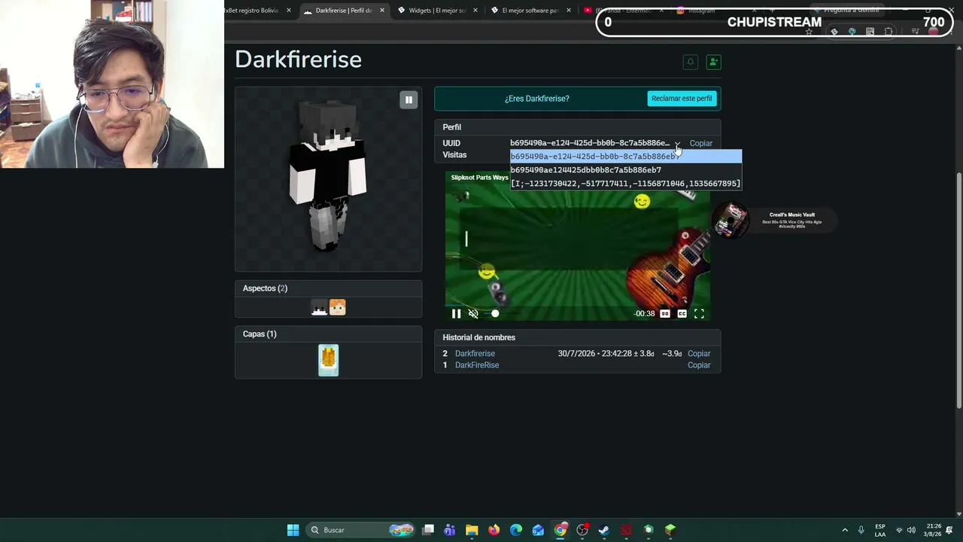Open the notification bell in the system tray
Screen dimensions: 963x542
pos(950,530)
